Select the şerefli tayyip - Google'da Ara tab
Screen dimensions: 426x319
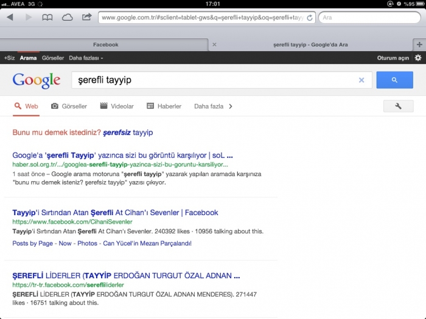click(310, 44)
